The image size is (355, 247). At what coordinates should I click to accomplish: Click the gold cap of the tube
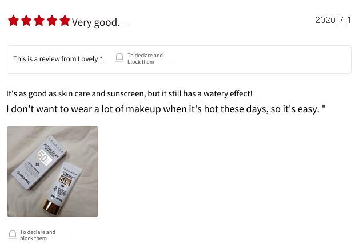click(x=52, y=207)
